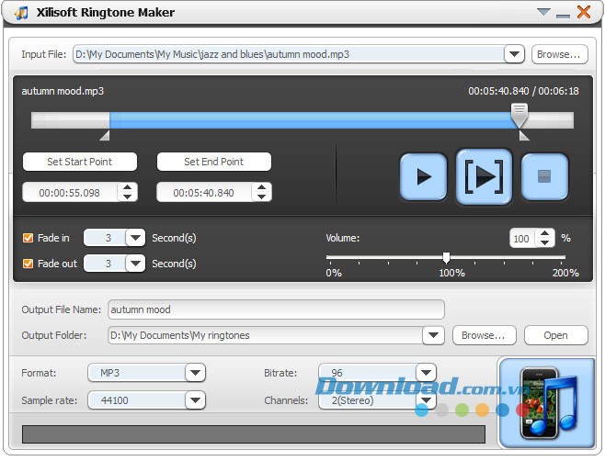Toggle the Fade in checkbox
Image resolution: width=605 pixels, height=461 pixels.
point(28,238)
